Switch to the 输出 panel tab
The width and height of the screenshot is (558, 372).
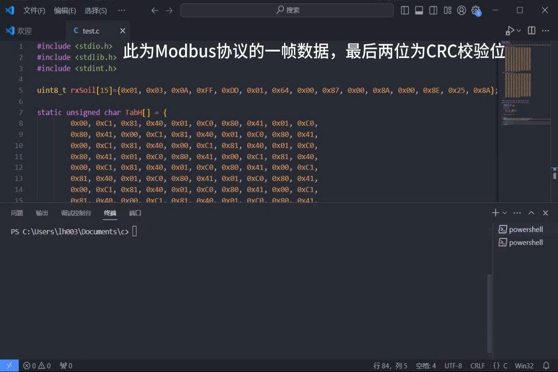pos(42,213)
